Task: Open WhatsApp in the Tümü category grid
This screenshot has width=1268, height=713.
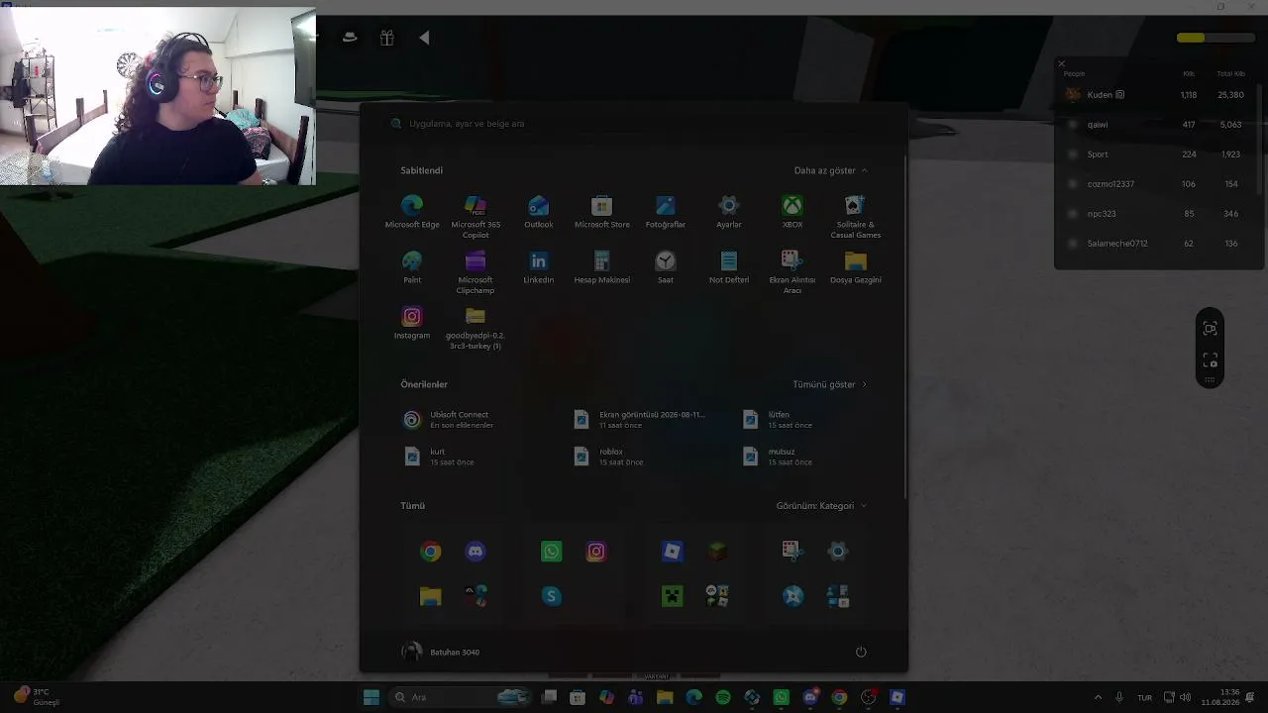Action: click(x=552, y=552)
